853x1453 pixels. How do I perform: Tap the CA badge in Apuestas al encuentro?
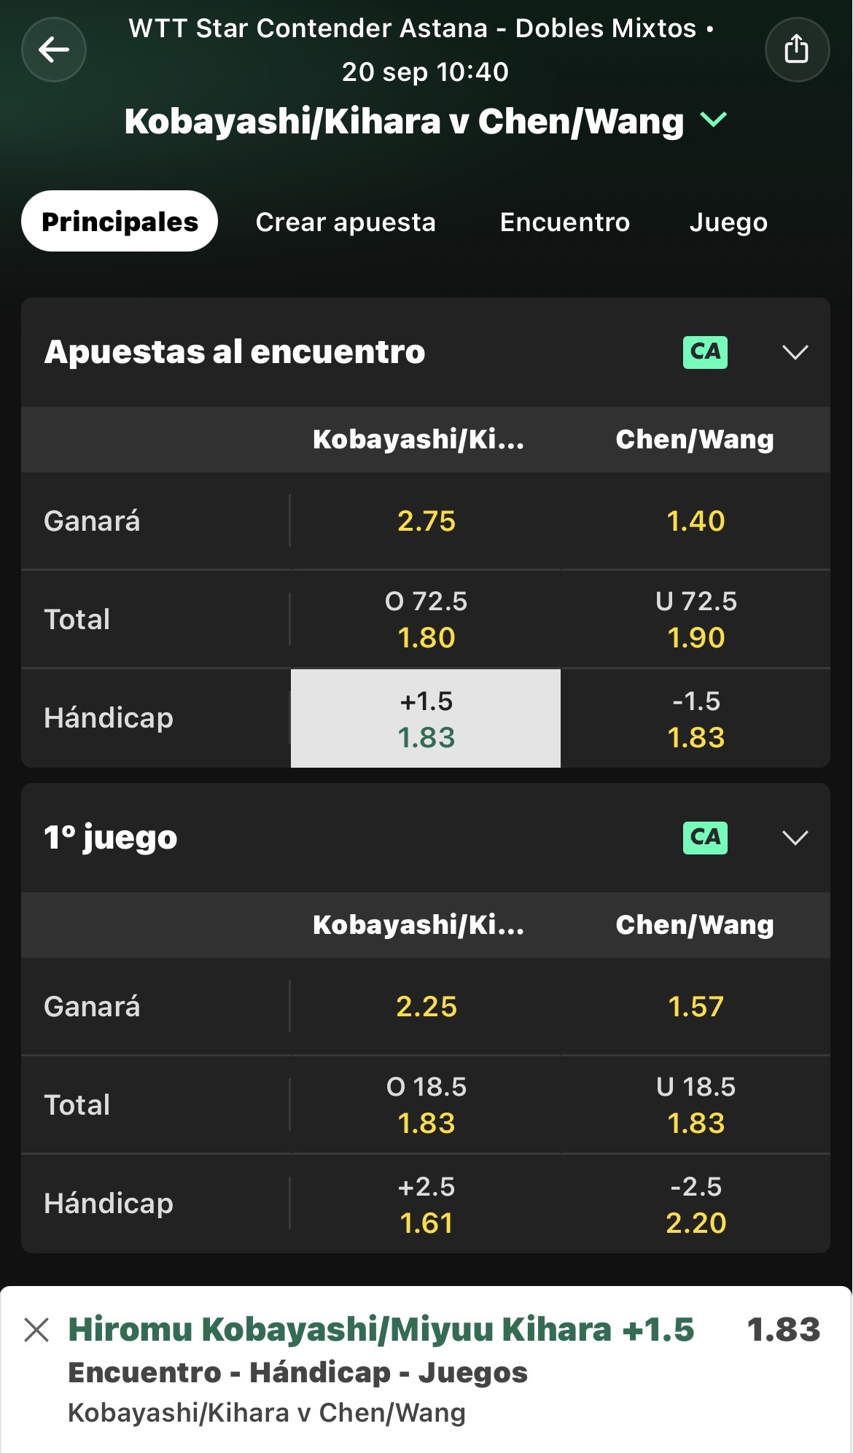[x=705, y=352]
